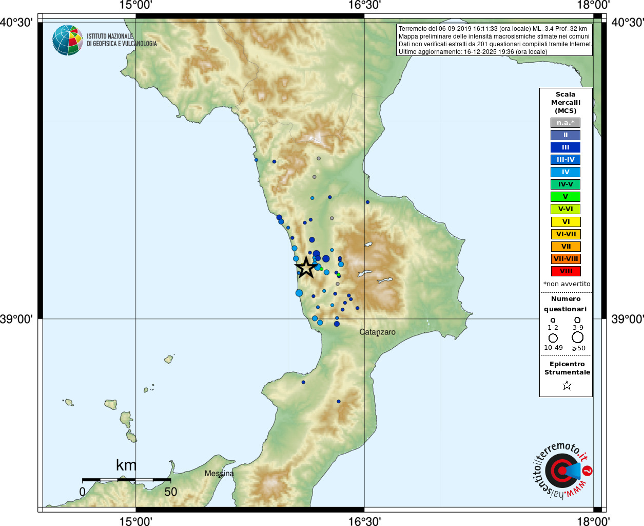Select the ≥50 questionnaires circle in legend

coord(577,337)
